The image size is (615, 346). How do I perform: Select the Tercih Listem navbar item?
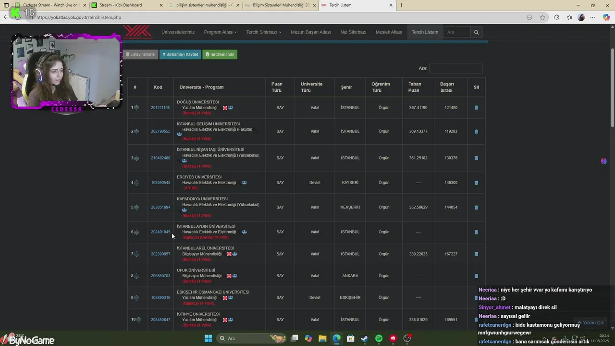click(x=425, y=32)
